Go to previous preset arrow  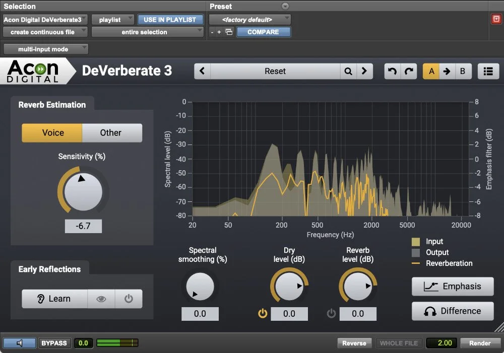point(202,71)
